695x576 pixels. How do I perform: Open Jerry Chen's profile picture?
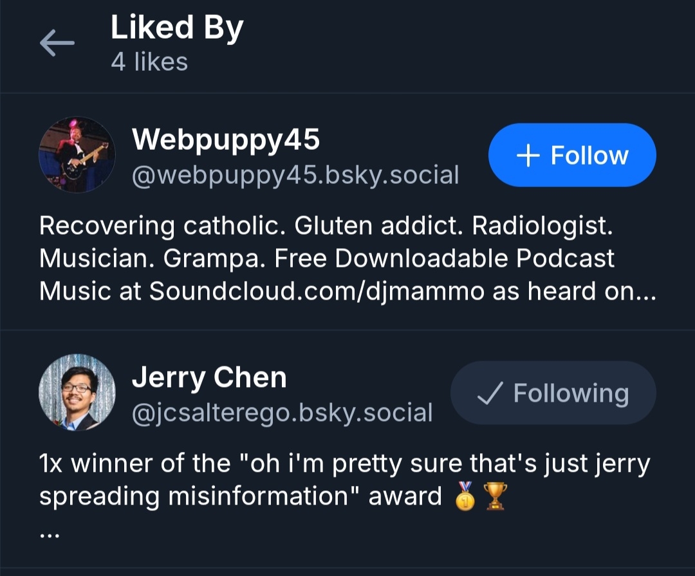click(77, 393)
